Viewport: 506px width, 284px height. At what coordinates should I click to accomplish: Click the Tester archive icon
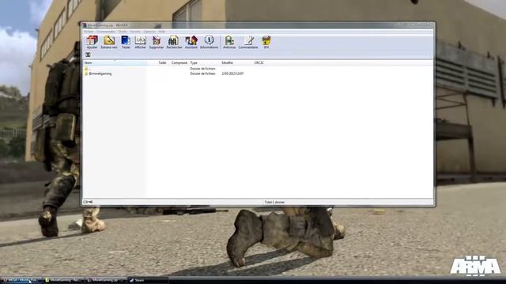[126, 42]
